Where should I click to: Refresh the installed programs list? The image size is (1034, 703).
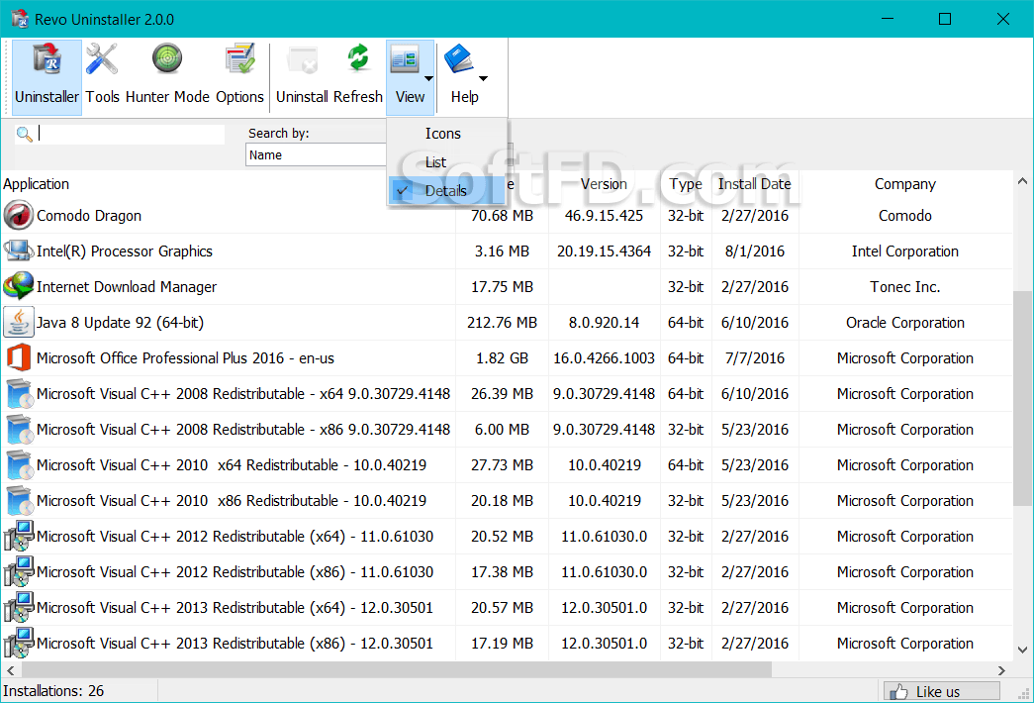tap(358, 77)
